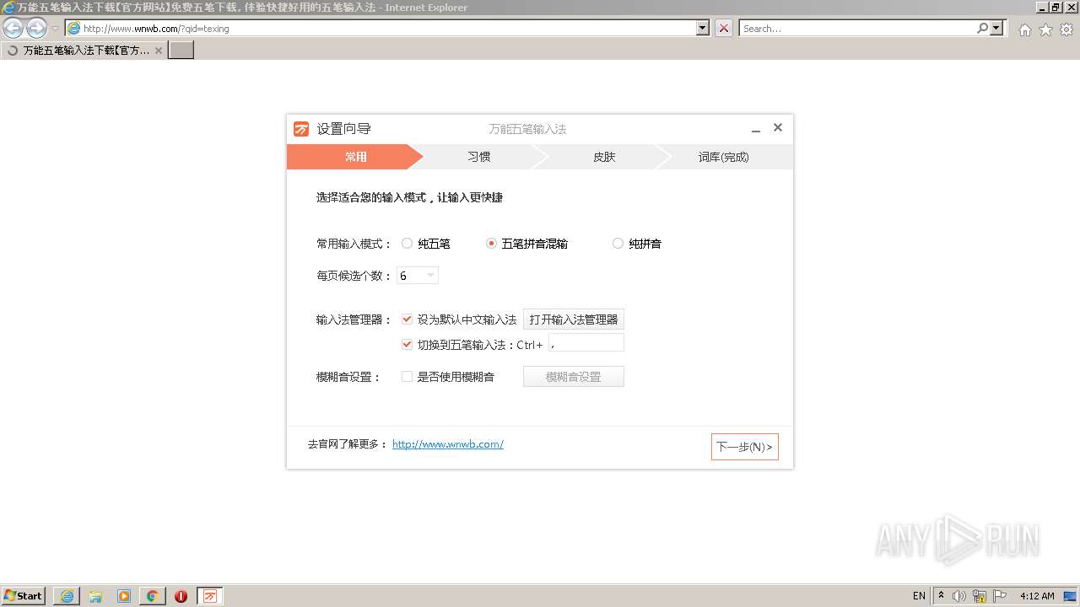Image resolution: width=1080 pixels, height=607 pixels.
Task: Click network tray icon
Action: point(980,596)
